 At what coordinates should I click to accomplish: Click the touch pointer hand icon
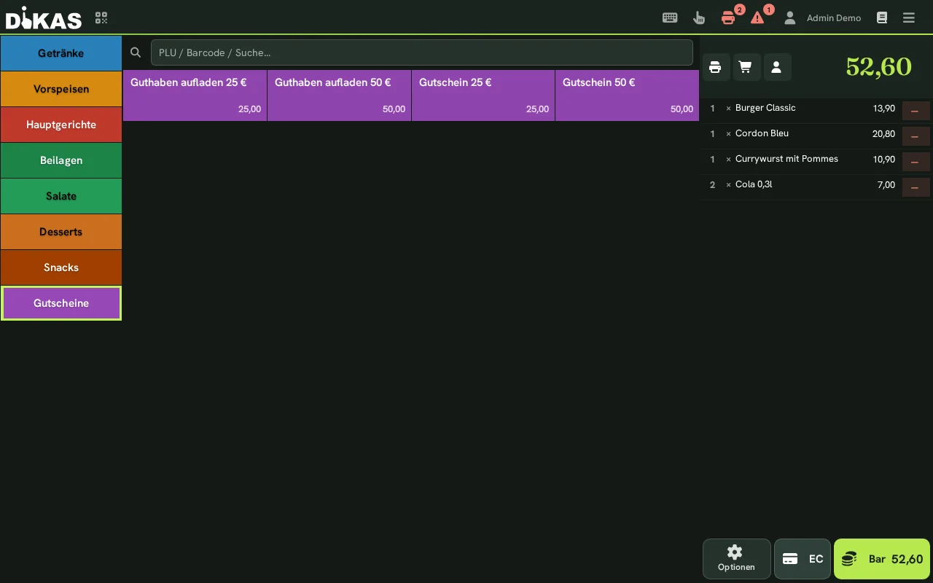[699, 17]
